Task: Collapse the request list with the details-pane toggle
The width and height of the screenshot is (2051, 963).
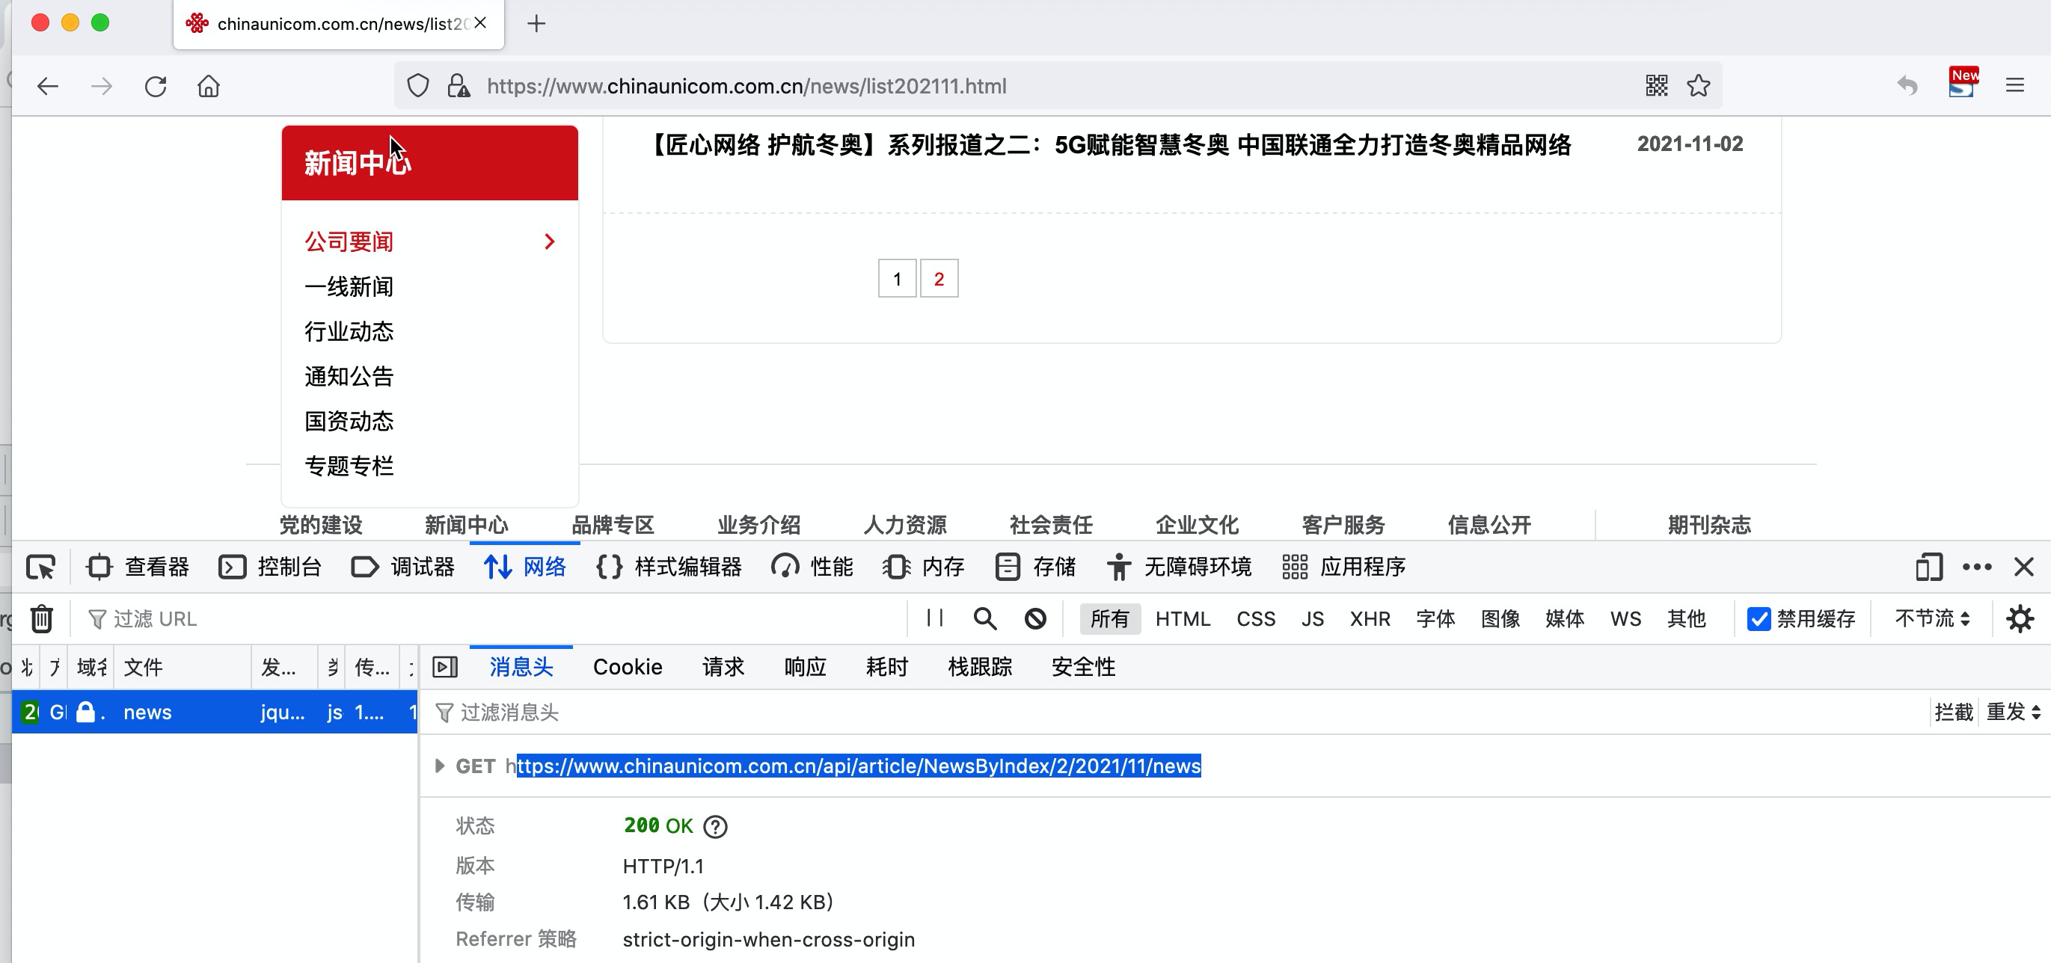Action: tap(445, 667)
